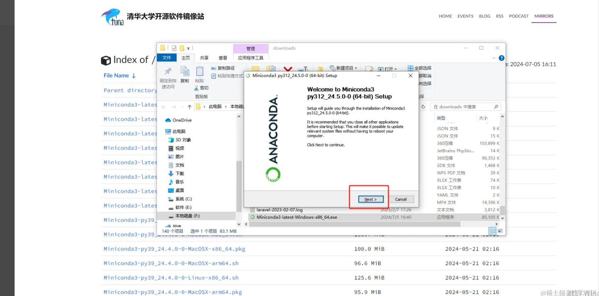
Task: Expand the 新建项目 dropdown
Action: pos(356,68)
